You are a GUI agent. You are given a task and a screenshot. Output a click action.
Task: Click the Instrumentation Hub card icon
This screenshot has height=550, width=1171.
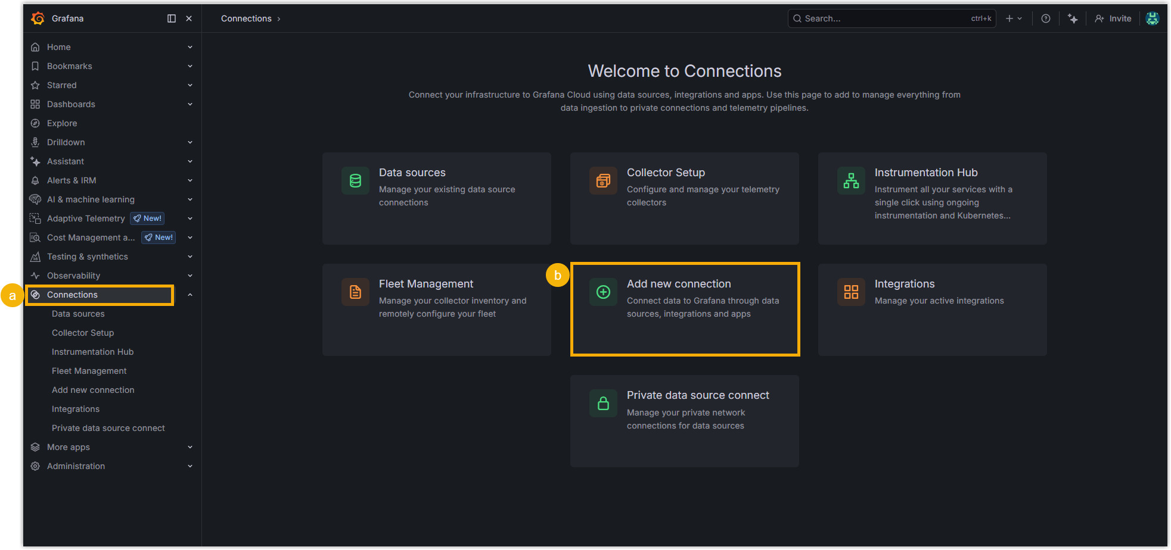(851, 180)
